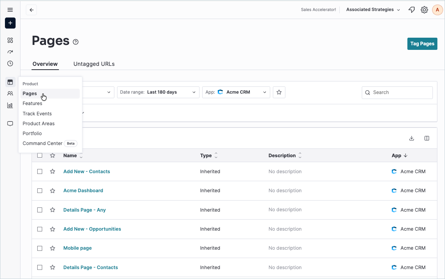
Task: Open the settings gear icon
Action: 424,10
